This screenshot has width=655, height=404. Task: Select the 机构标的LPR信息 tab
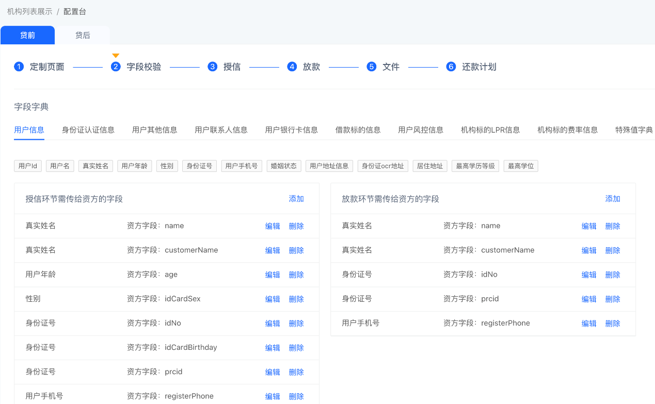pos(490,130)
